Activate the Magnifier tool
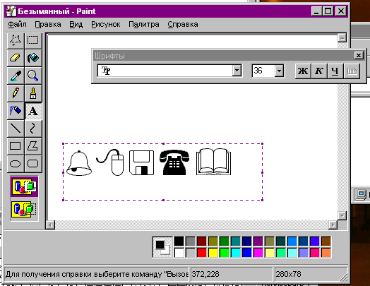 (33, 76)
